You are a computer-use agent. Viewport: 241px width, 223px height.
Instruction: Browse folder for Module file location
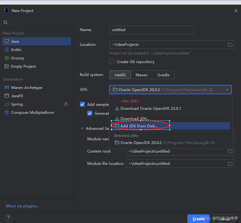tap(230, 164)
